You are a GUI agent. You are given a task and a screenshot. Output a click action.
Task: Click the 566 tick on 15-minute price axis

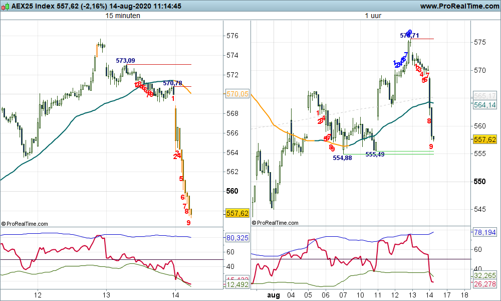tap(232, 133)
